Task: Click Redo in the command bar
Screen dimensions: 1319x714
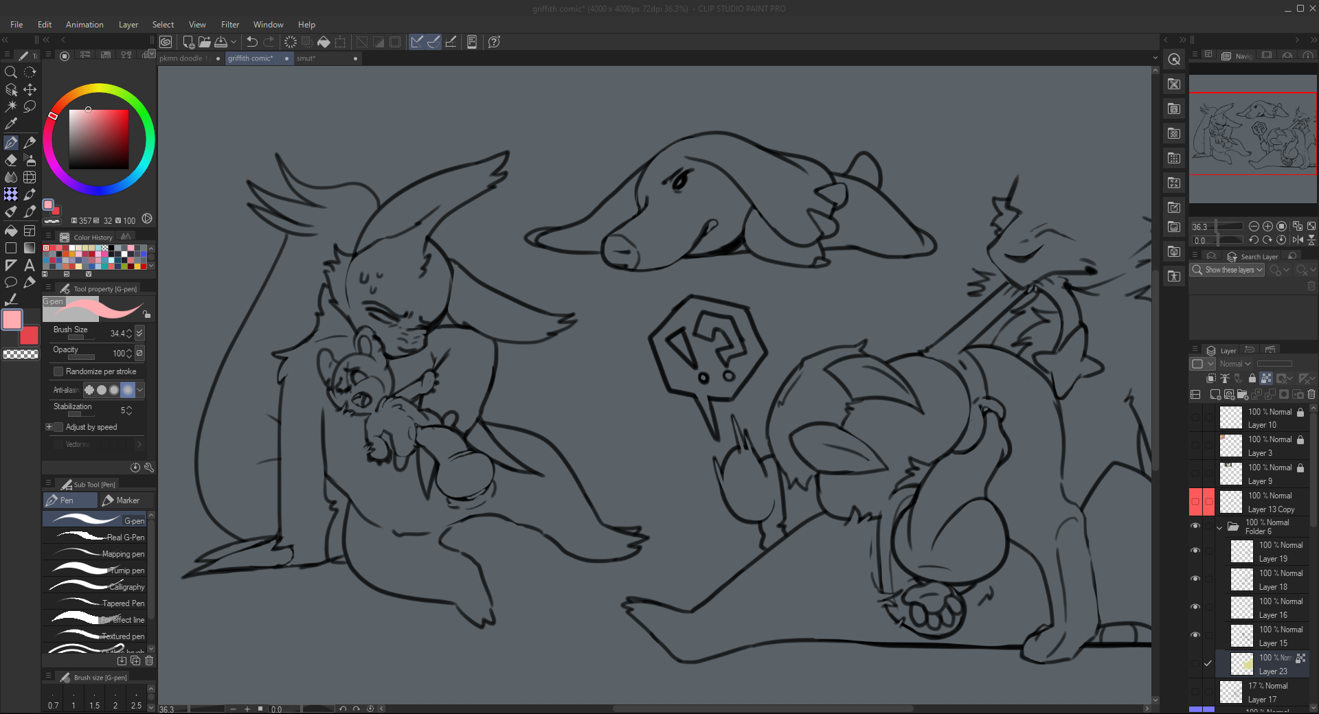Action: [269, 42]
